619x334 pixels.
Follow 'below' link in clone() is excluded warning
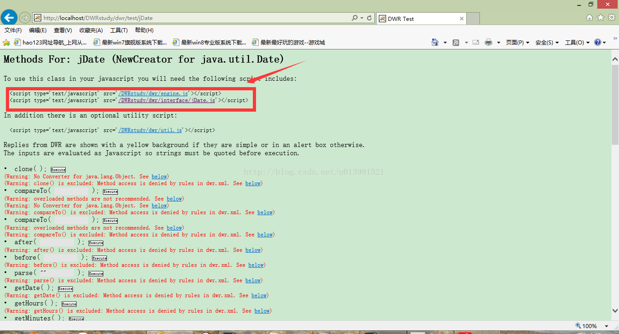(253, 183)
